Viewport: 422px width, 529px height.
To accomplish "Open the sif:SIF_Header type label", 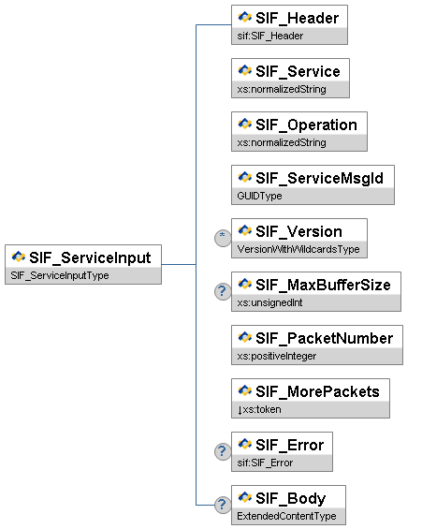I will pyautogui.click(x=270, y=36).
